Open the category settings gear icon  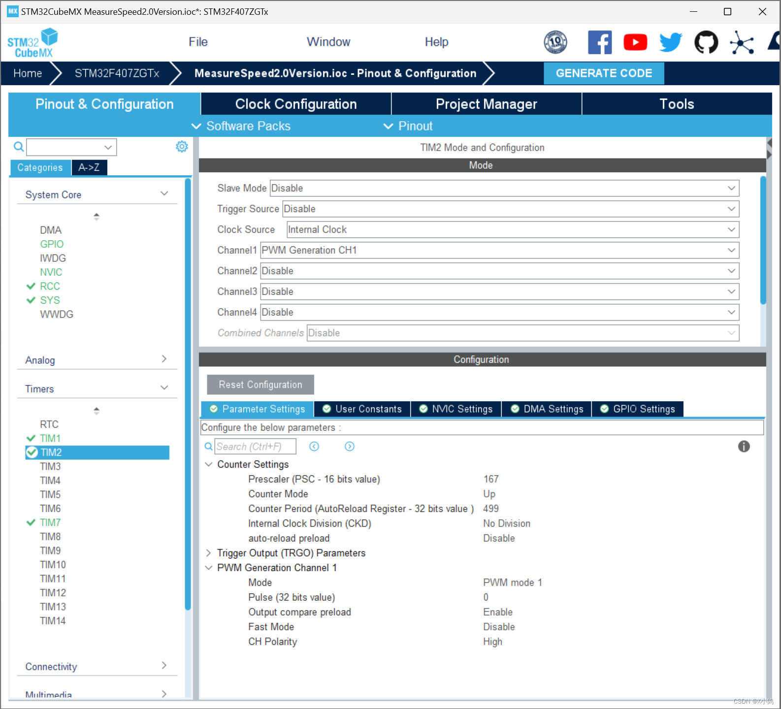(182, 146)
